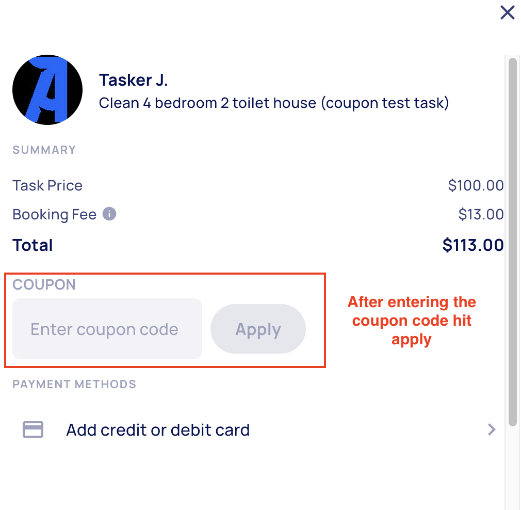521x510 pixels.
Task: Click the PAYMENT METHODS heading
Action: click(74, 384)
